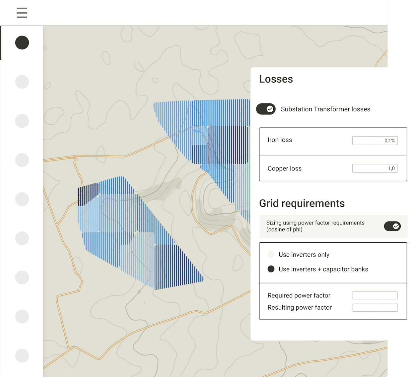
Task: Click the Required power factor field
Action: (375, 295)
